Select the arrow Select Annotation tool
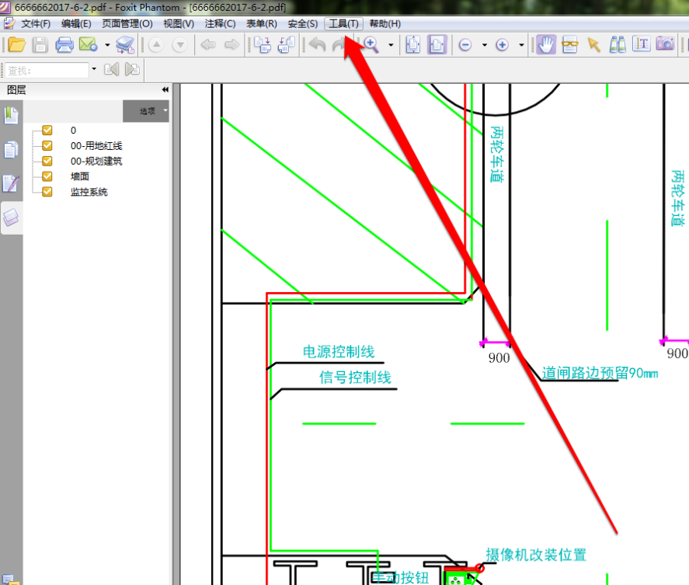This screenshot has width=689, height=585. 594,44
